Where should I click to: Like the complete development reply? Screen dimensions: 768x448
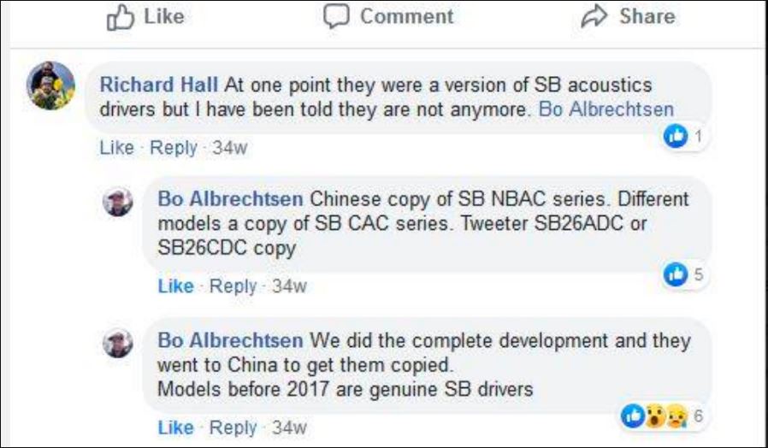[x=175, y=427]
